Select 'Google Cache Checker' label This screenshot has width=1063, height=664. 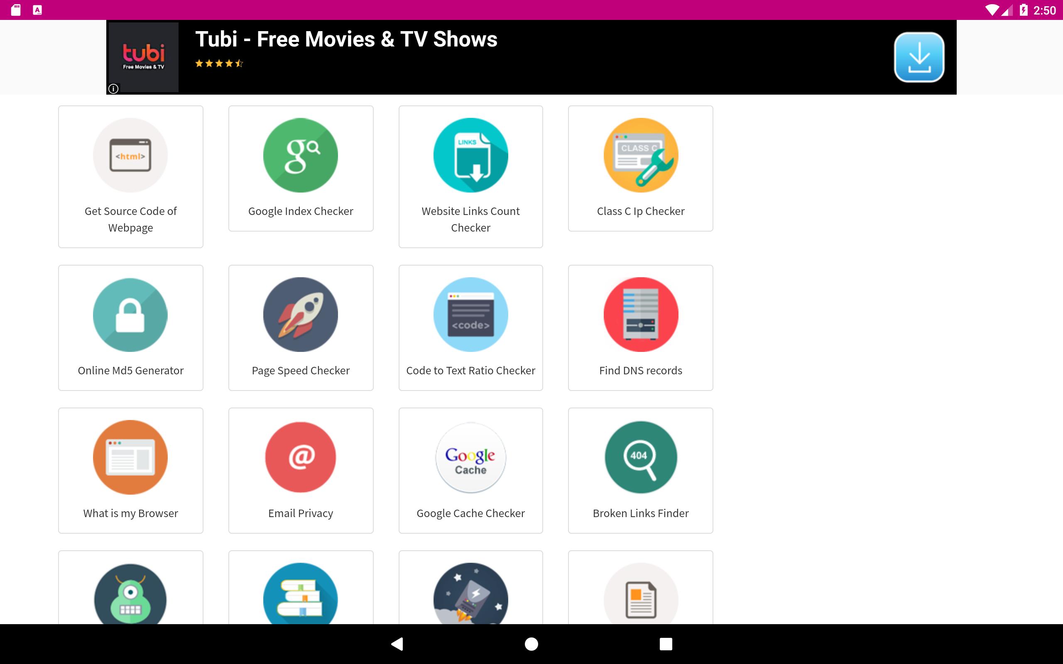pos(470,513)
